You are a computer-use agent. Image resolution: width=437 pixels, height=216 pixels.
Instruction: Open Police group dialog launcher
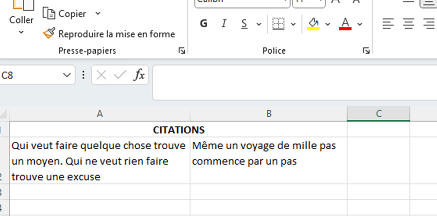[366, 51]
